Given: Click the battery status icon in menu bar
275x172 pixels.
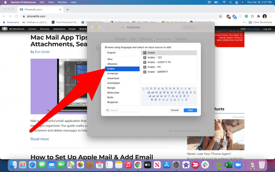Looking at the screenshot, I should pyautogui.click(x=216, y=2).
